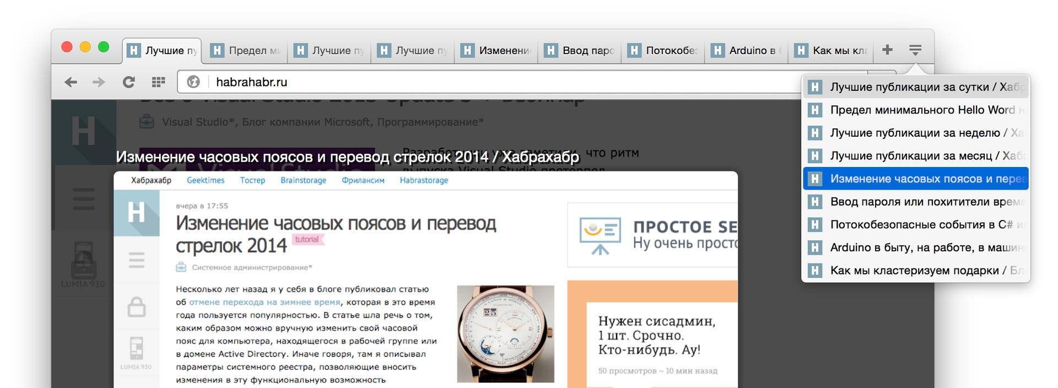
Task: Switch to the 'Потокобез' tab
Action: [x=663, y=51]
